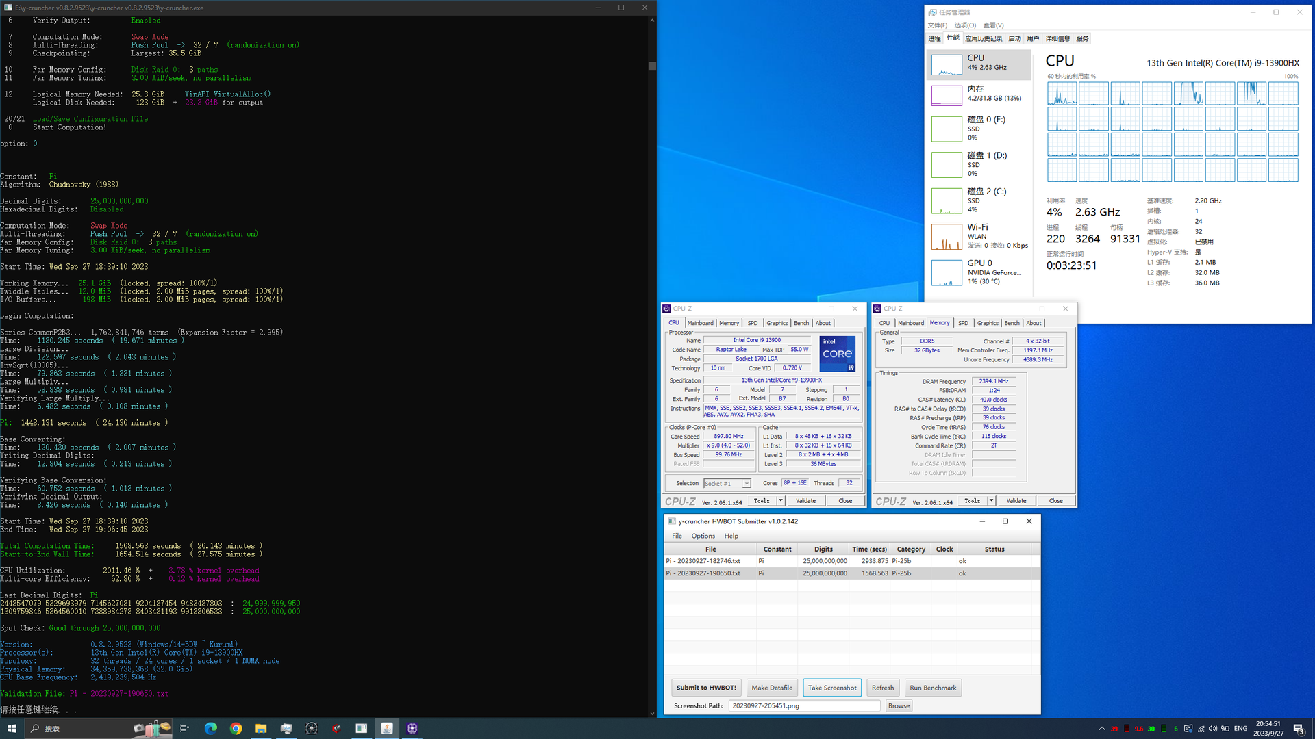
Task: Launch Microsoft Edge from the taskbar
Action: 210,728
